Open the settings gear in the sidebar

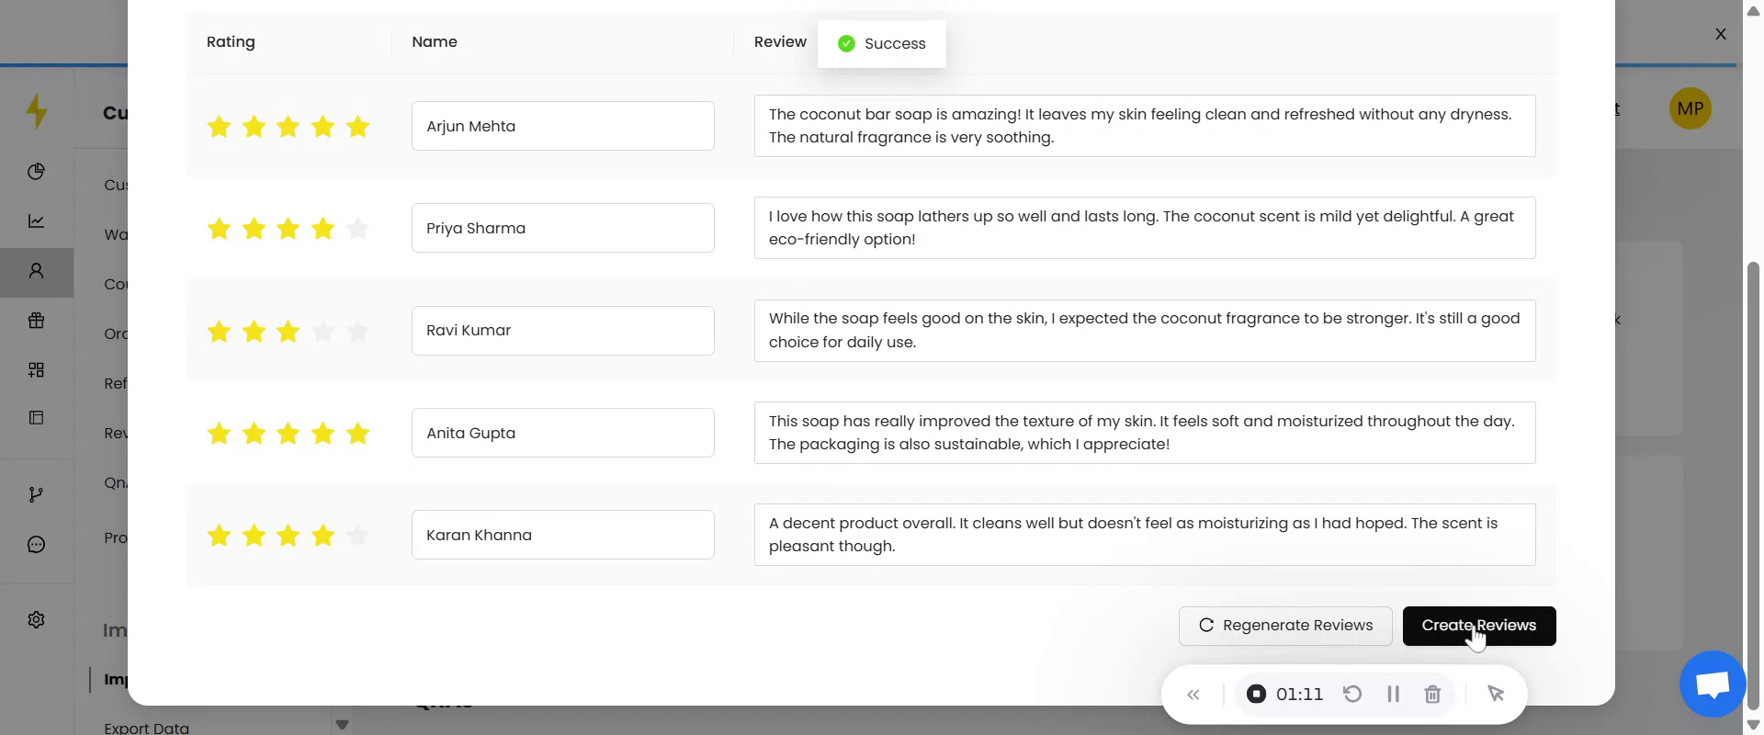[36, 620]
